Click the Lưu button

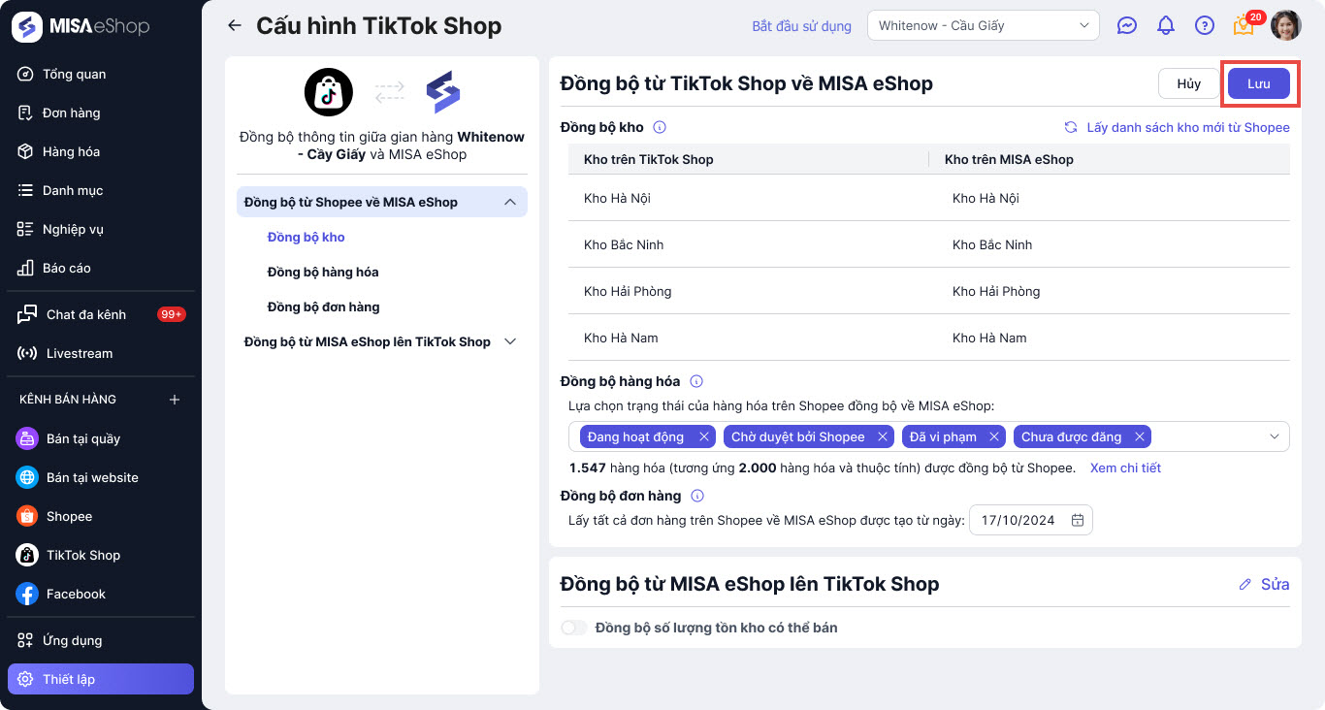1258,83
